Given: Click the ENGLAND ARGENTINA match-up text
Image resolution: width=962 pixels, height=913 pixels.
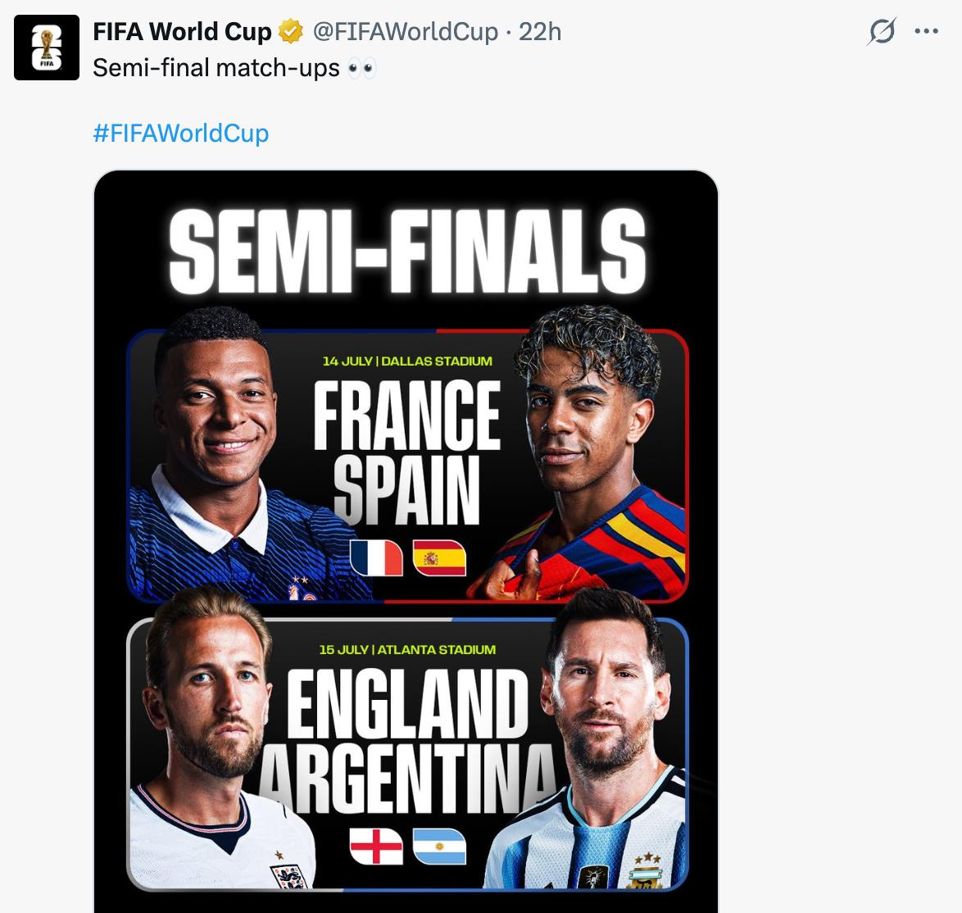Looking at the screenshot, I should tap(406, 741).
